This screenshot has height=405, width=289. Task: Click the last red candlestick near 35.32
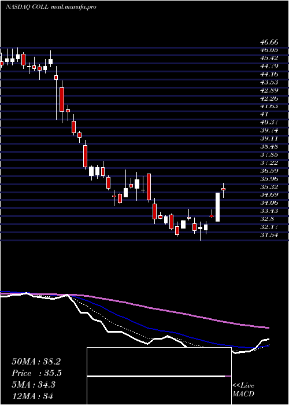point(224,189)
